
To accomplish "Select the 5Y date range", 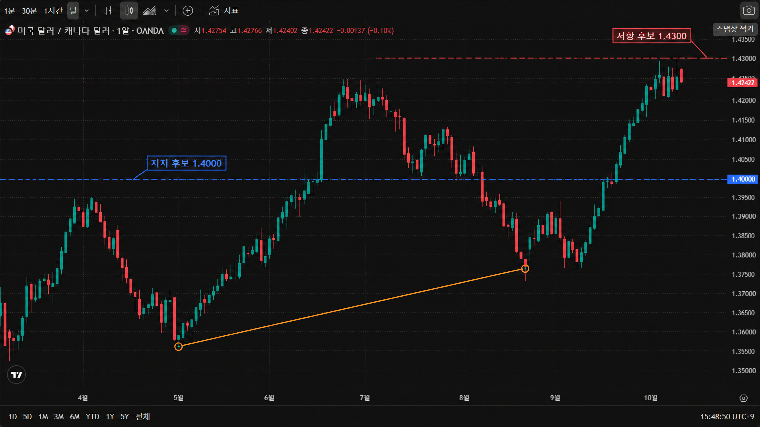I will point(124,417).
